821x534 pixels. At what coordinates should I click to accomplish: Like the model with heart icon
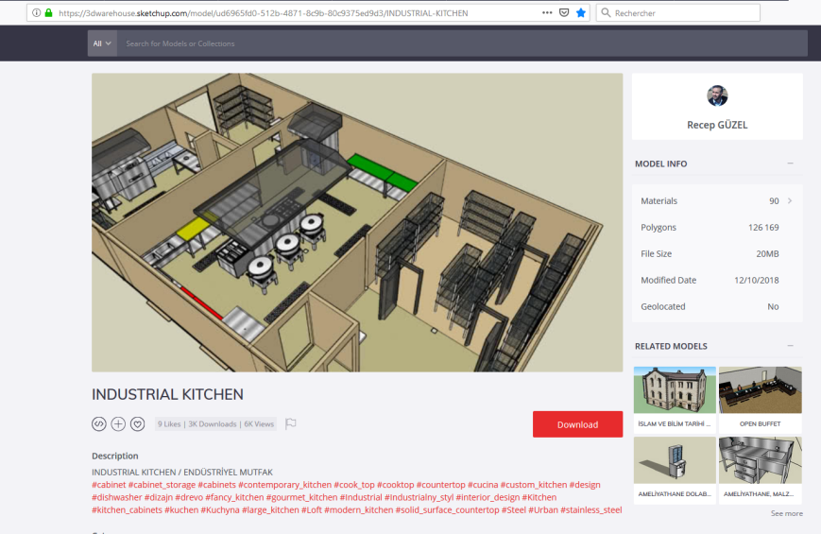pyautogui.click(x=137, y=424)
